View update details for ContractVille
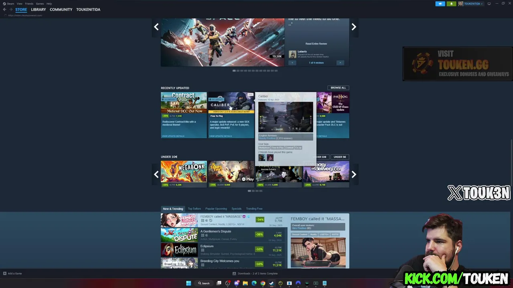 pos(173,136)
